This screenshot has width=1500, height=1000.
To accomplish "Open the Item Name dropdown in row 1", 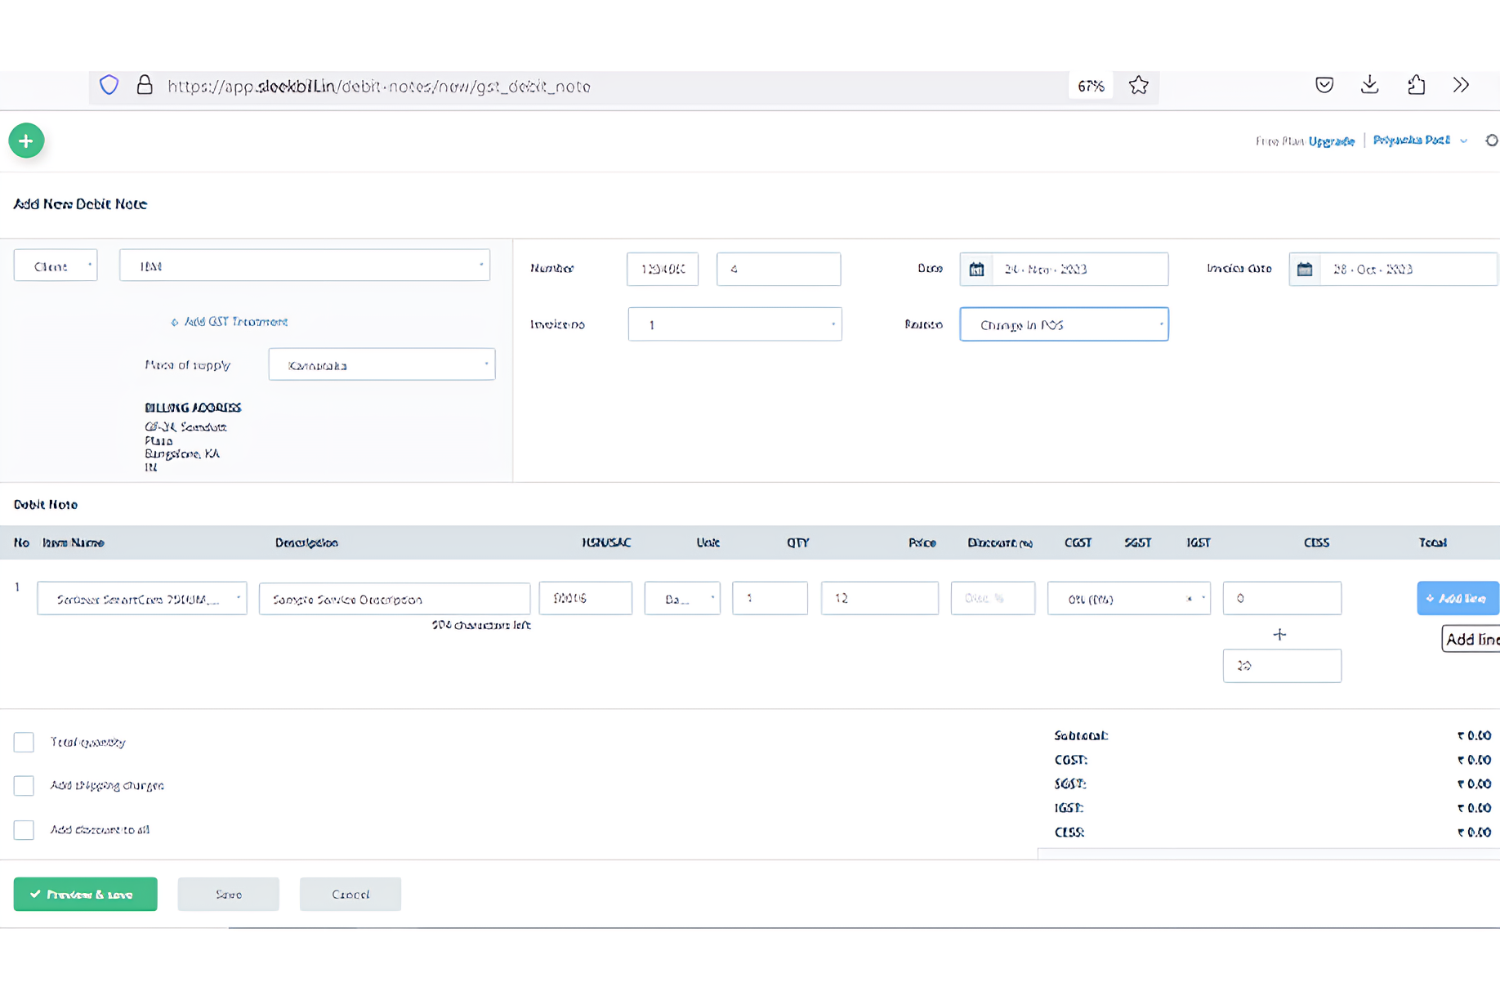I will pyautogui.click(x=142, y=598).
